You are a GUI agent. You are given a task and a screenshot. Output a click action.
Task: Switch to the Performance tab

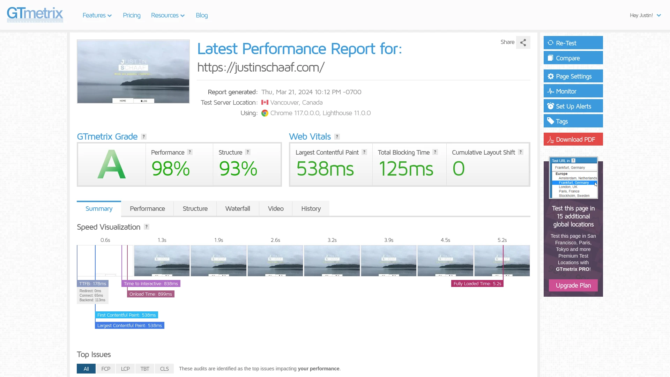(147, 208)
